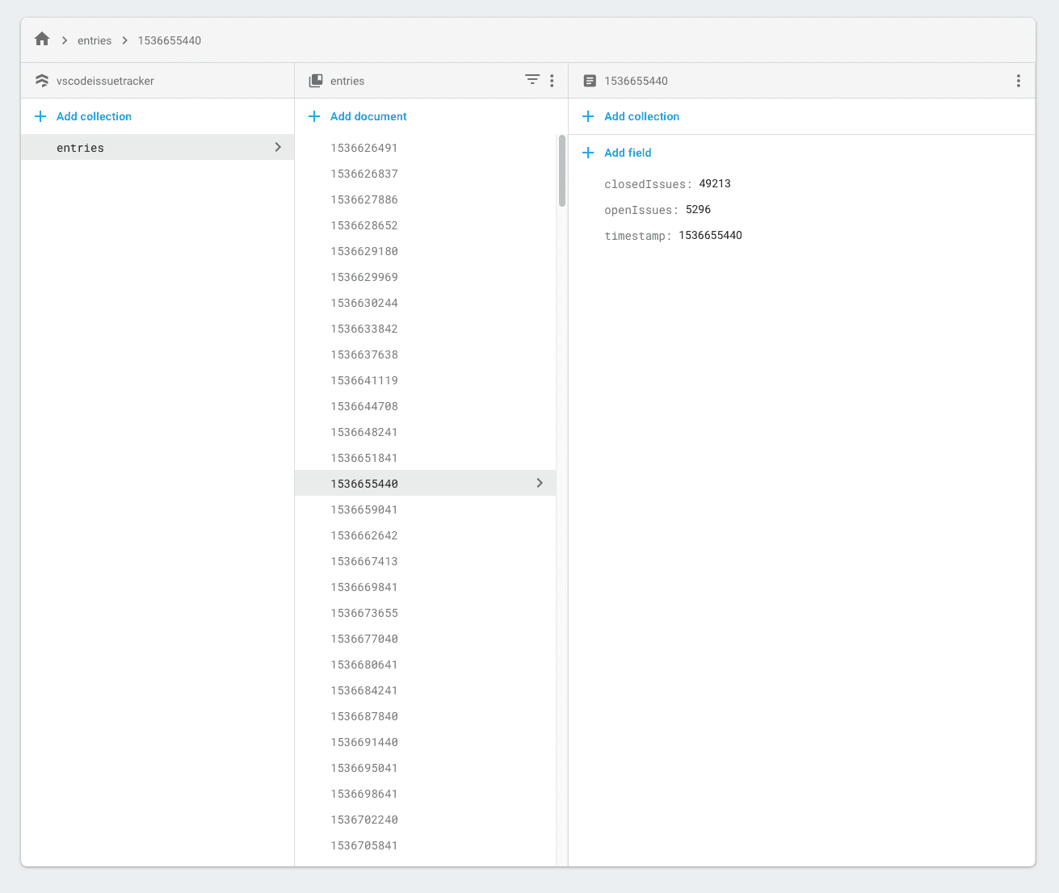
Task: Click the entries collection header icon
Action: (316, 81)
